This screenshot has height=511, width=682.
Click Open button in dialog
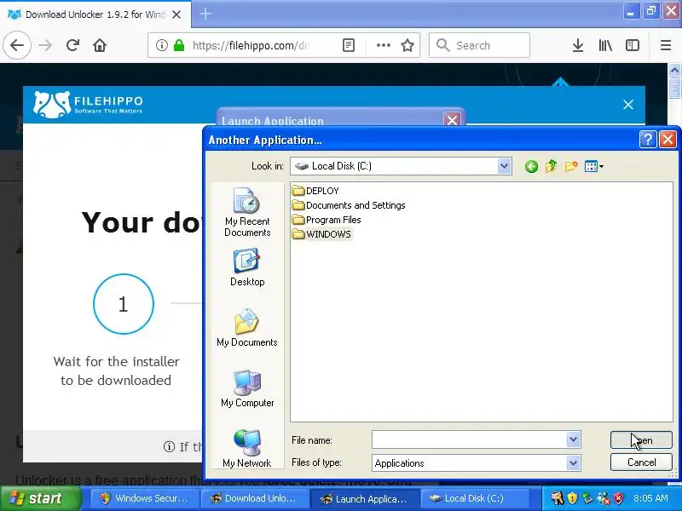click(x=641, y=439)
